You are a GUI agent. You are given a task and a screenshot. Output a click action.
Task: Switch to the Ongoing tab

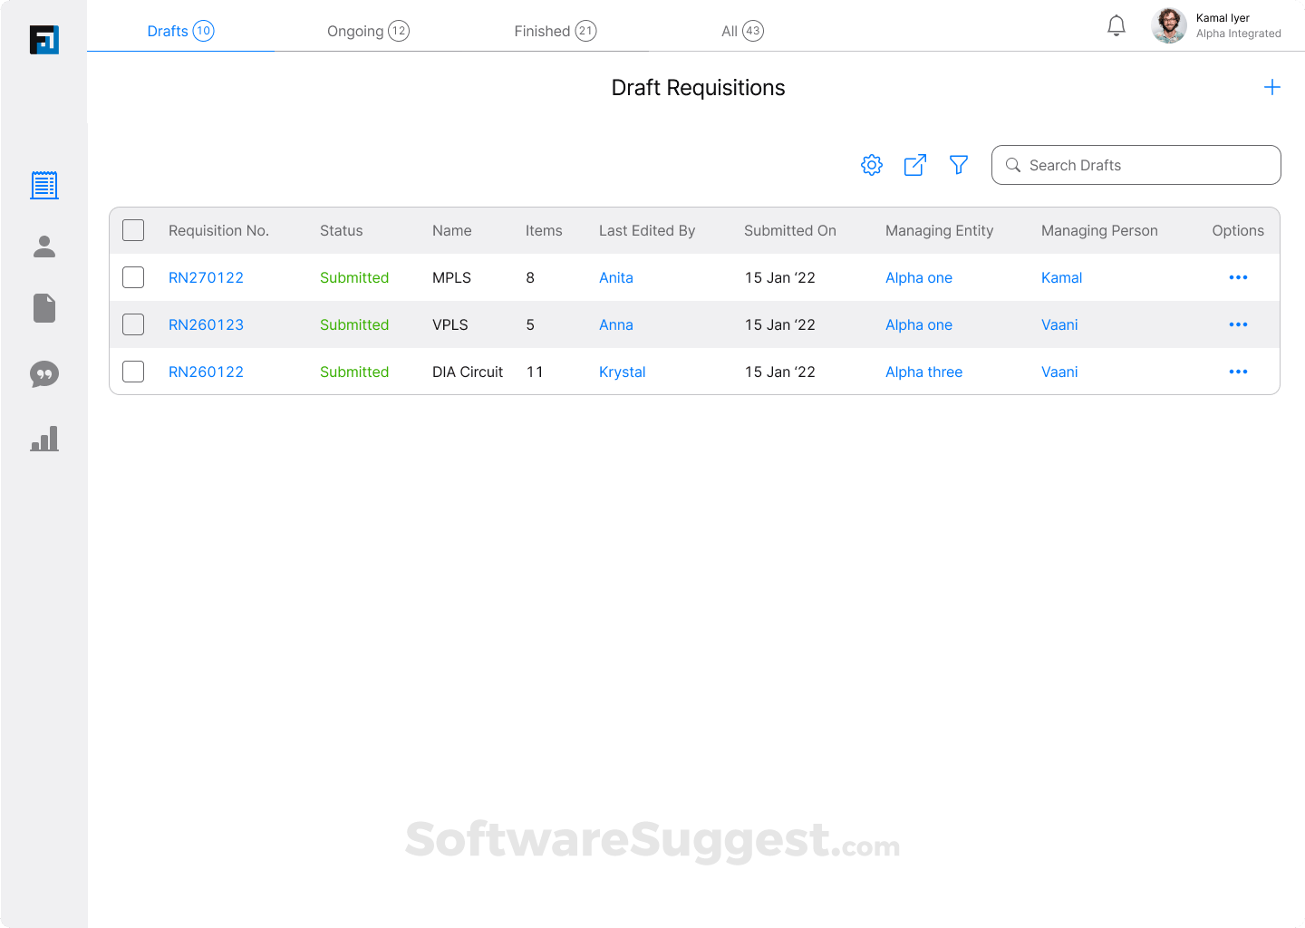pos(368,31)
